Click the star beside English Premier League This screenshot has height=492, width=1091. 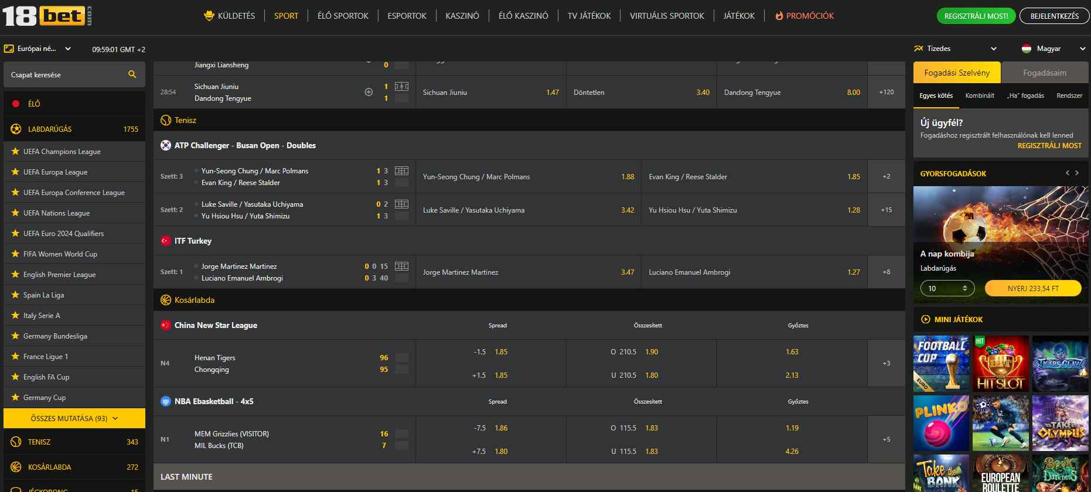[15, 274]
